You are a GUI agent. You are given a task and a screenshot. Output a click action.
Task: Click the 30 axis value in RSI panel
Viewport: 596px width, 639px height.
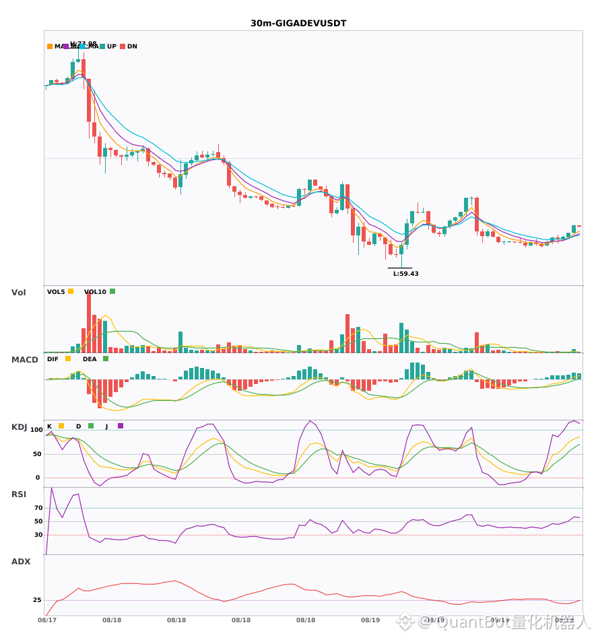pos(38,535)
